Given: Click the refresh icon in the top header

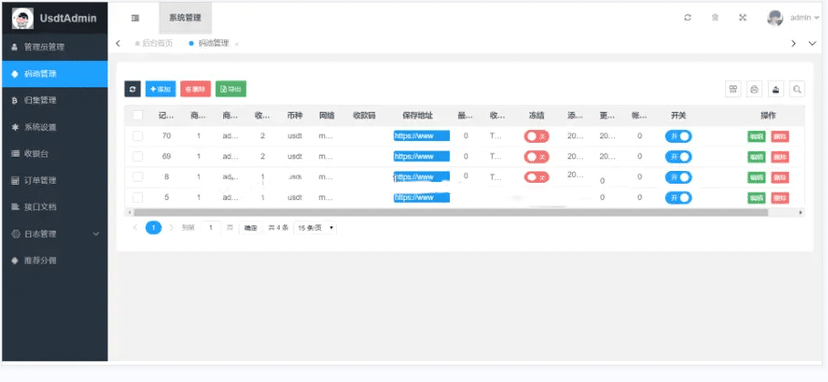Looking at the screenshot, I should click(688, 17).
